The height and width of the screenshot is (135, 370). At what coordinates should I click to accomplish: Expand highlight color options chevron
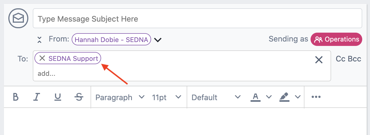point(298,97)
